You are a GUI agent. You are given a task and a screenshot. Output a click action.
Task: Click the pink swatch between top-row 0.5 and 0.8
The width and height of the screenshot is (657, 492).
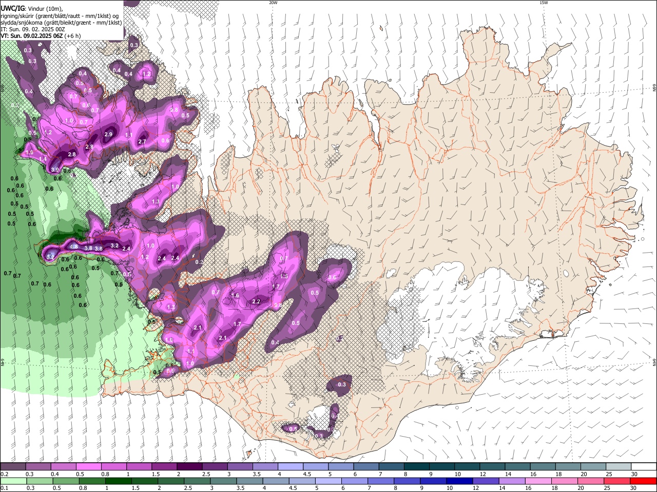click(x=88, y=466)
